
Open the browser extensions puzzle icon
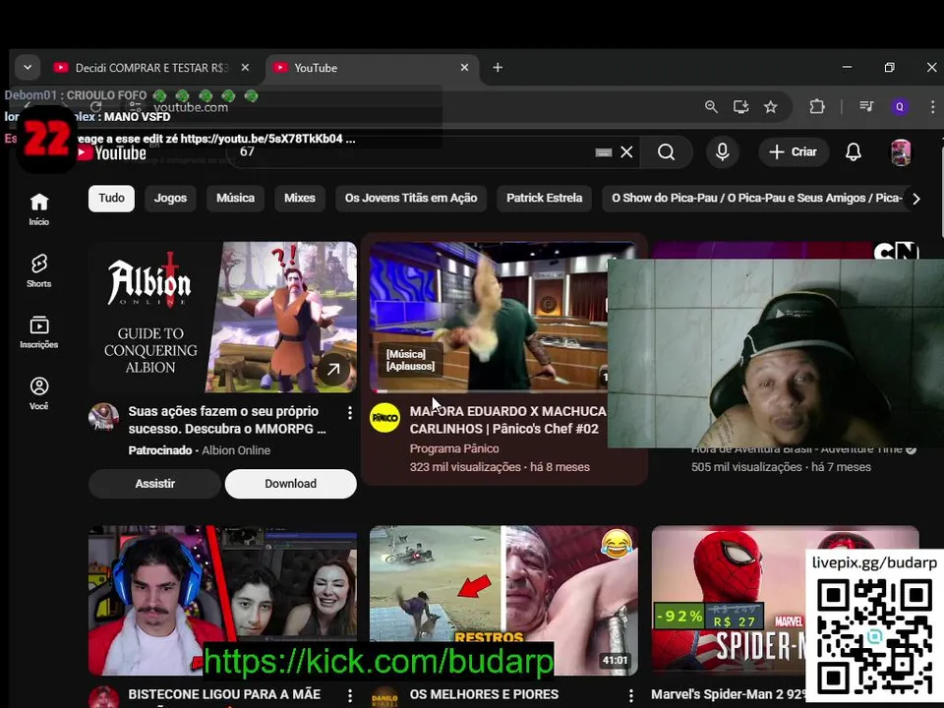coord(817,106)
